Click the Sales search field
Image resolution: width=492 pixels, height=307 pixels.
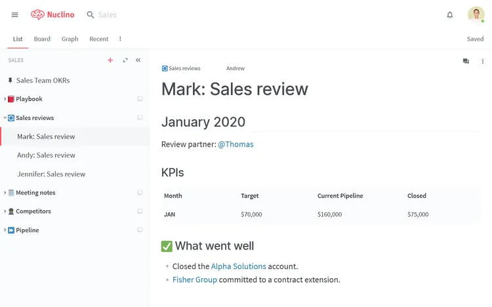click(107, 14)
